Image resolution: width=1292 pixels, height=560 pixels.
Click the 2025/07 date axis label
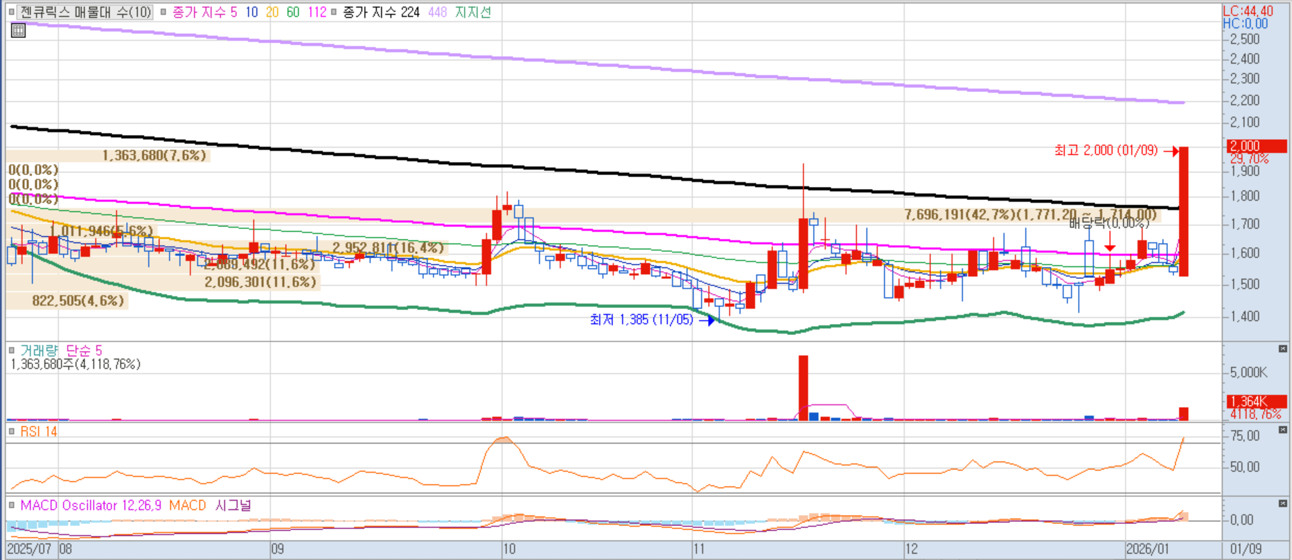tap(29, 549)
